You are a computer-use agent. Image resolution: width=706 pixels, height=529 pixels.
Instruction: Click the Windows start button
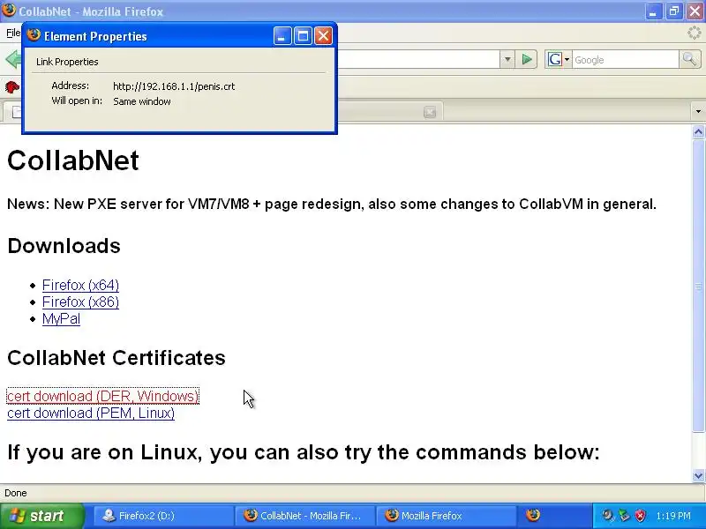point(41,516)
